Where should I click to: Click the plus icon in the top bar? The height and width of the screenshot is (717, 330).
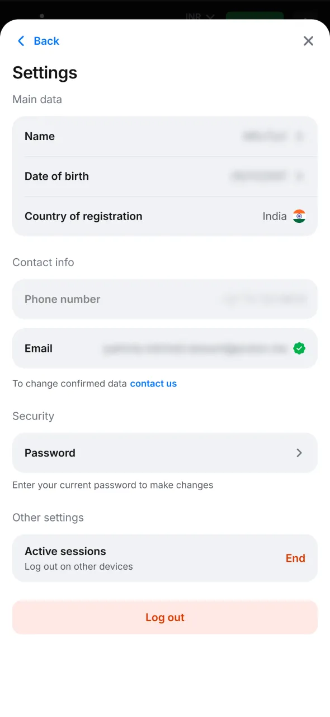click(305, 17)
